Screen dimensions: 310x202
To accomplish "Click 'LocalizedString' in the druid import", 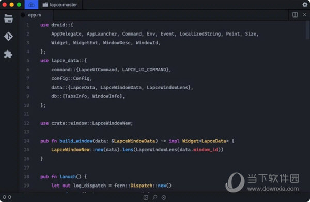I will (200, 33).
